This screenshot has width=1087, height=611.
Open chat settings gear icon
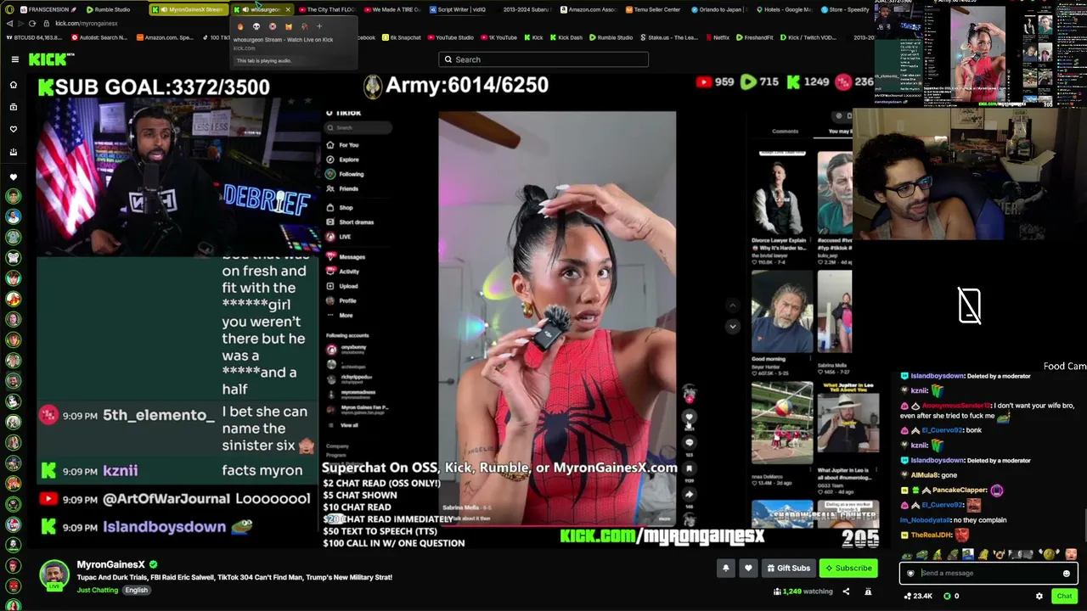(1039, 596)
